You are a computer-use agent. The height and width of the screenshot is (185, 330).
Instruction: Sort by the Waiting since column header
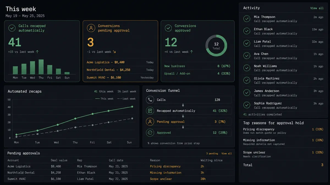[211, 160]
